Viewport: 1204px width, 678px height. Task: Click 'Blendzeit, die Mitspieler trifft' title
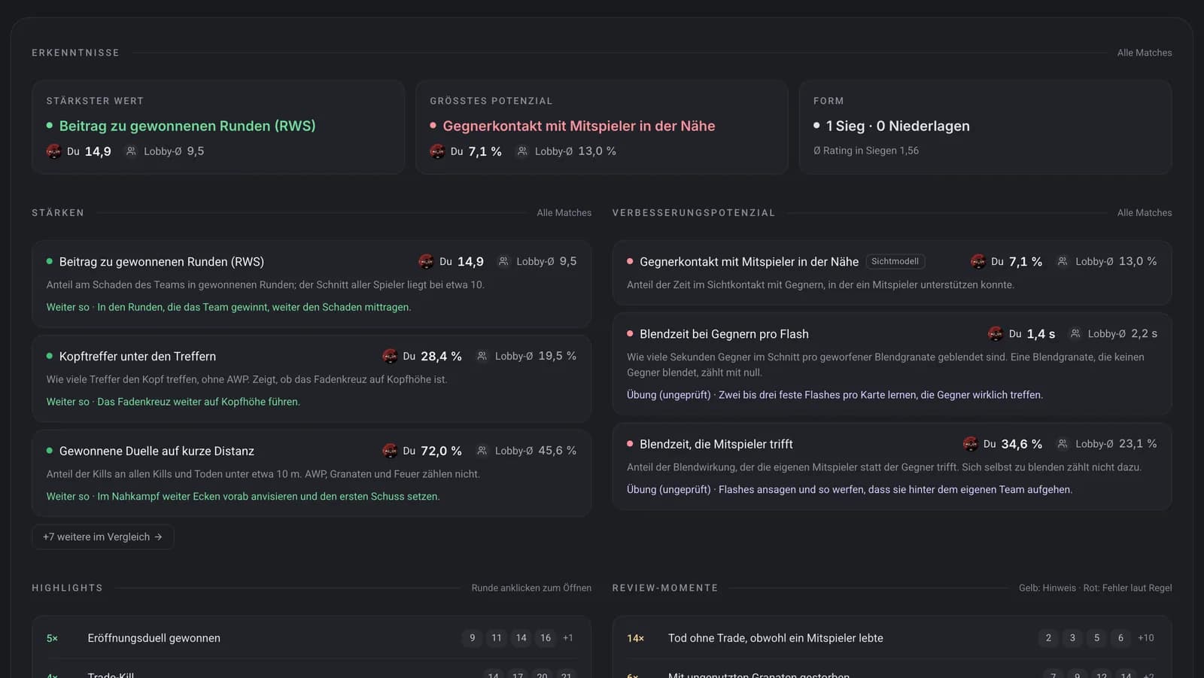click(x=716, y=444)
